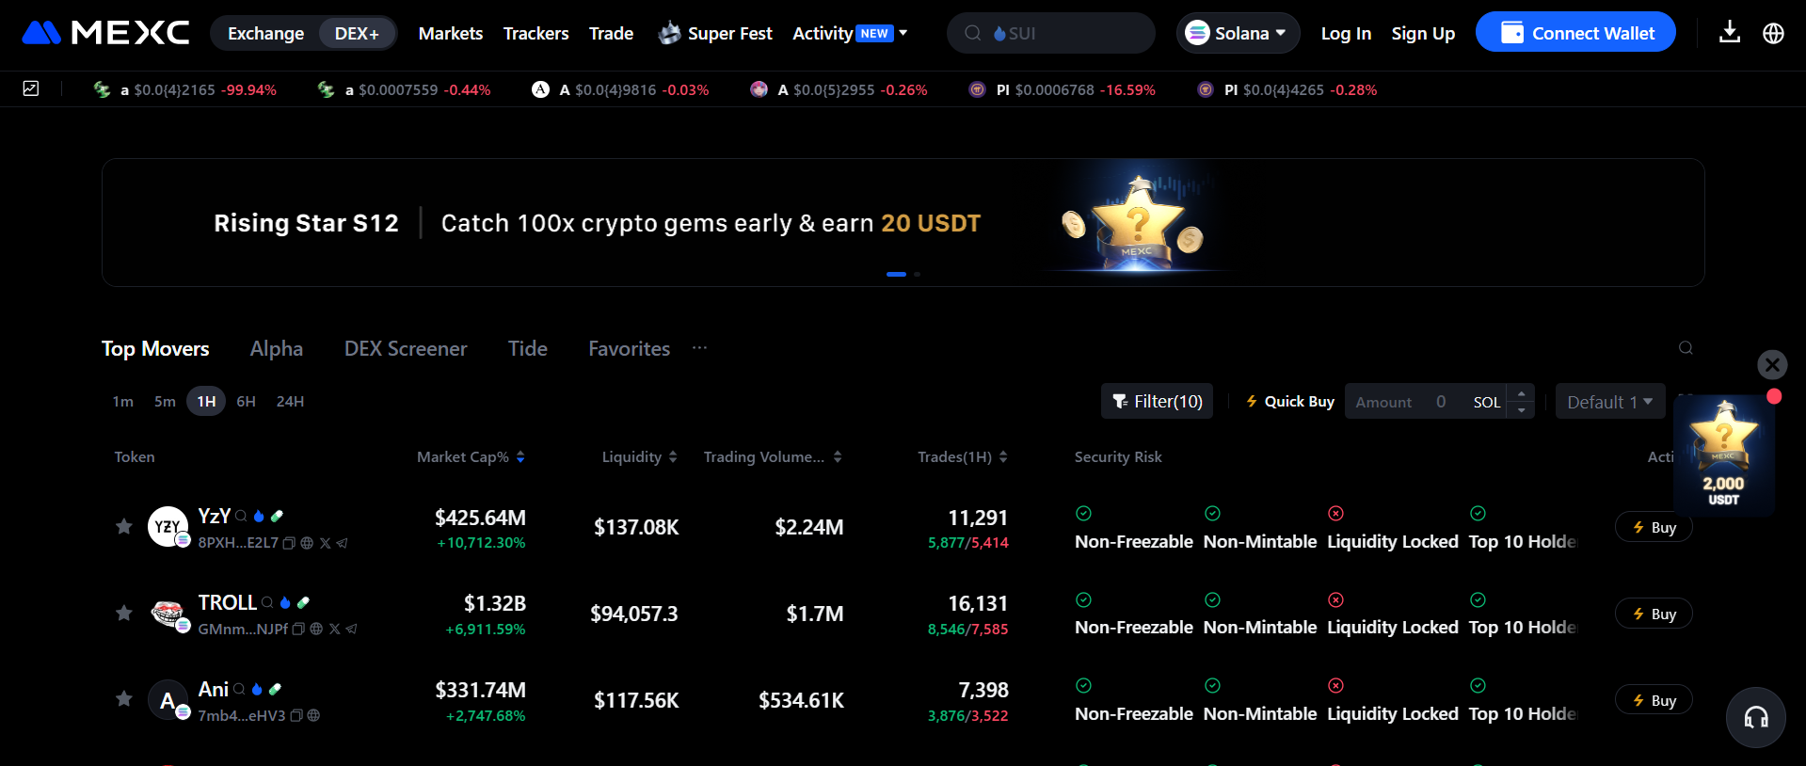Screen dimensions: 1806x766
Task: Switch to Exchange mode
Action: 265,33
